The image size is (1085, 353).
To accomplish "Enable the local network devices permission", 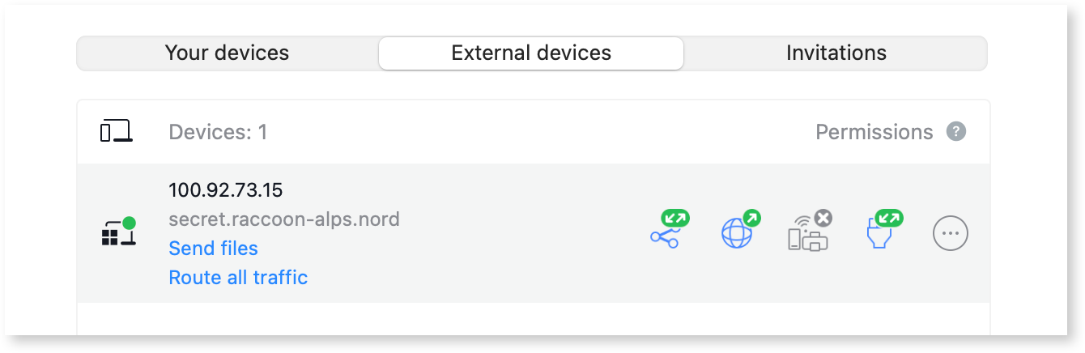I will [806, 236].
